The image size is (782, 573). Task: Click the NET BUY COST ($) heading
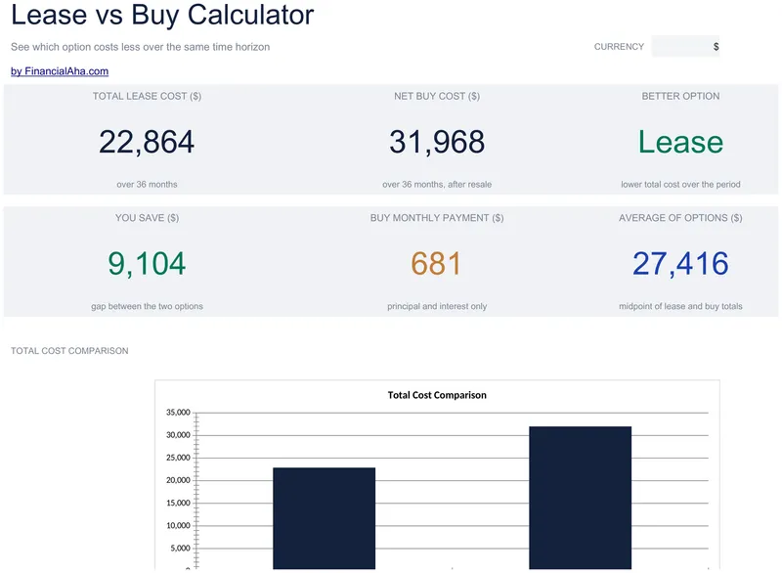pos(437,96)
